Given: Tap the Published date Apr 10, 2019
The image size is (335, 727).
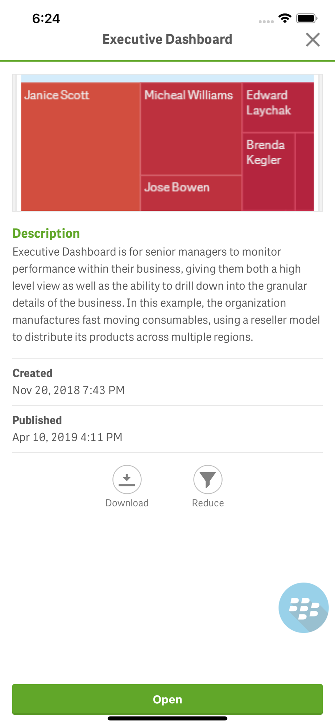Looking at the screenshot, I should coord(67,437).
